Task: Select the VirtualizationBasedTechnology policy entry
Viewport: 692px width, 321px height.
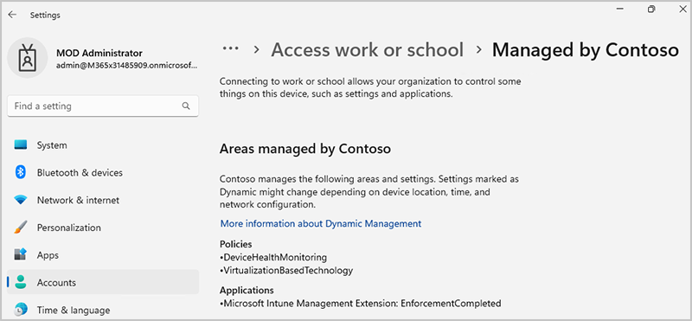Action: point(286,270)
